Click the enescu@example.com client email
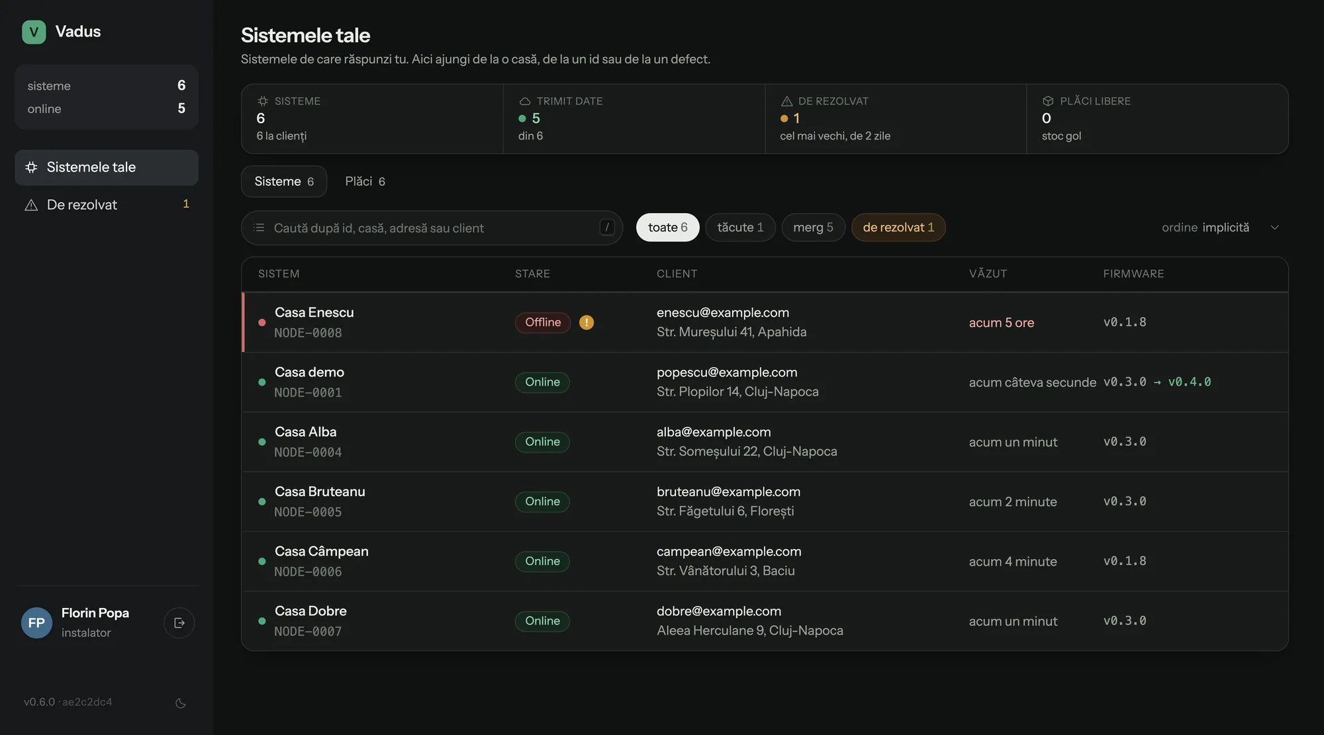1324x735 pixels. coord(722,312)
